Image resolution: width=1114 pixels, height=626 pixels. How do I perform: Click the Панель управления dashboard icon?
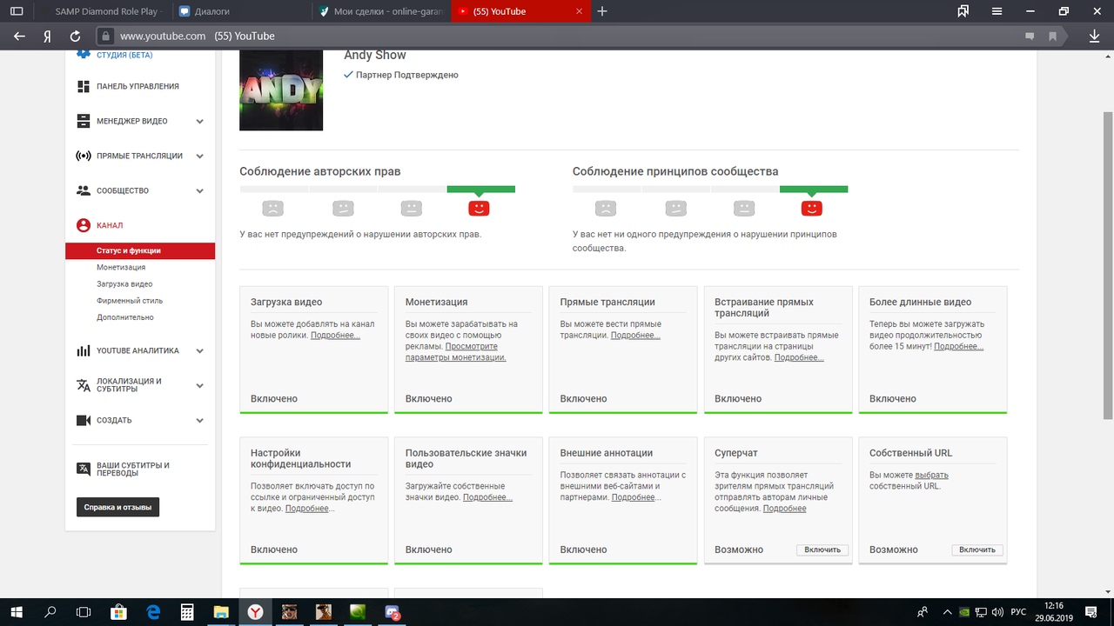pyautogui.click(x=84, y=87)
